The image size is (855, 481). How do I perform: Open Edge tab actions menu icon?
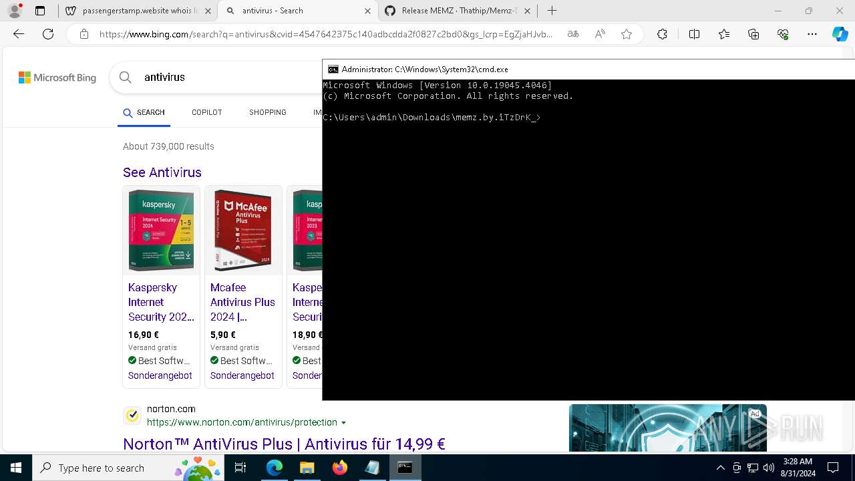point(40,11)
